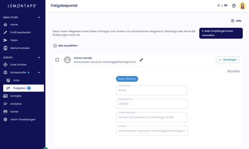Collapse the Mein Profil section
Image resolution: width=249 pixels, height=149 pixels.
[x=39, y=17]
